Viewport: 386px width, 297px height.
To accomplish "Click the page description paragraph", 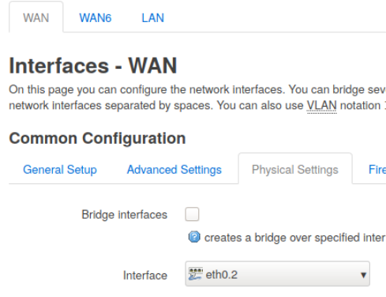I will [197, 98].
